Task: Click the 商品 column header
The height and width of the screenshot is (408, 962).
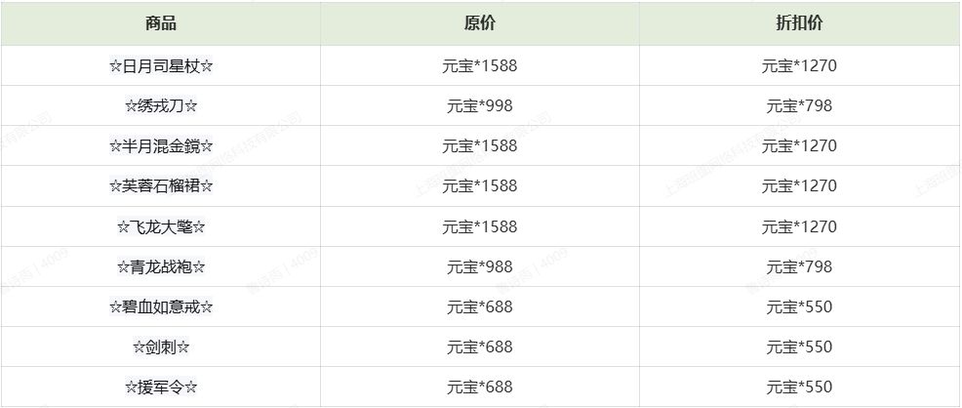Action: pos(161,24)
